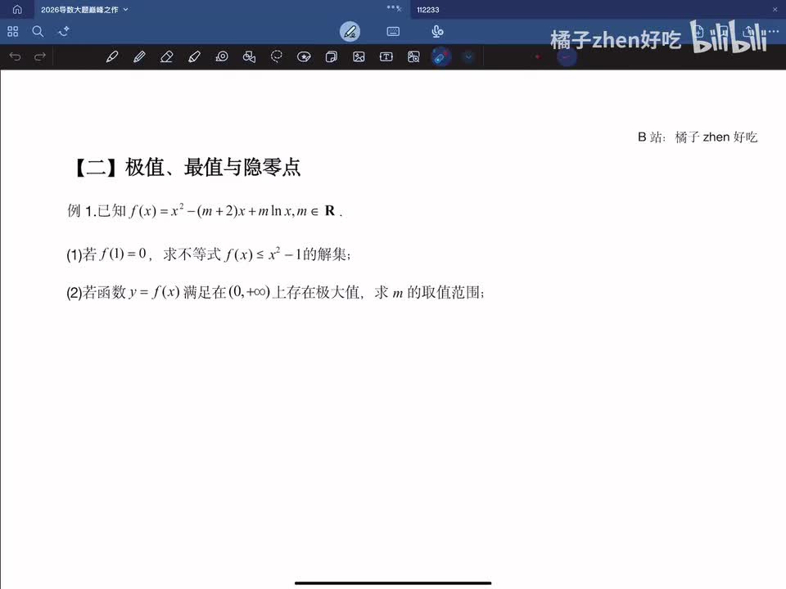Close the 112233 tab
Image resolution: width=786 pixels, height=589 pixels.
775,10
